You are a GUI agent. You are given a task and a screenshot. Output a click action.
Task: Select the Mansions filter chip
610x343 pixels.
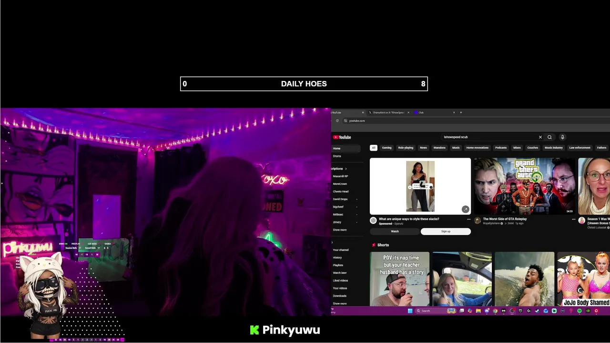[x=439, y=148]
